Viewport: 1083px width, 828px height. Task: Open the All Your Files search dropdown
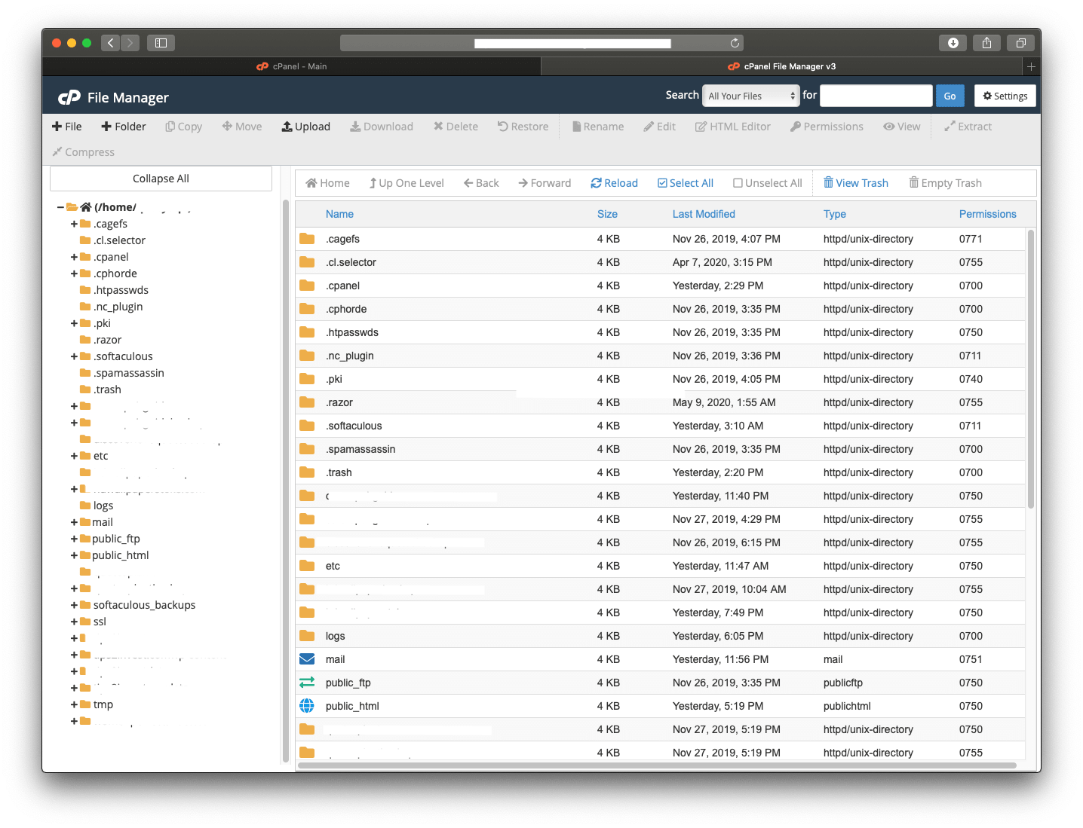click(750, 96)
